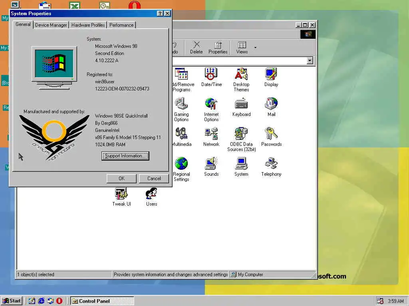409x306 pixels.
Task: Click 'My Computer' in the status bar
Action: tap(250, 275)
